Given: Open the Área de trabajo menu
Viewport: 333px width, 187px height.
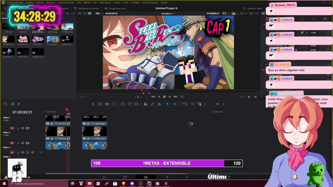Looking at the screenshot, I should 150,2.
